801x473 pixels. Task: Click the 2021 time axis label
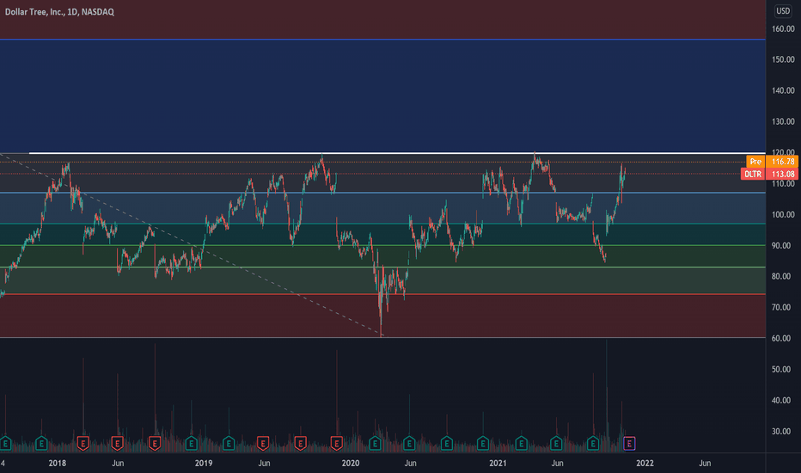(x=498, y=464)
